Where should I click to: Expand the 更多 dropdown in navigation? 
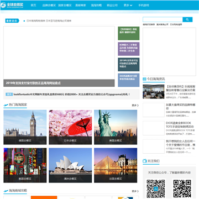coord(128,6)
